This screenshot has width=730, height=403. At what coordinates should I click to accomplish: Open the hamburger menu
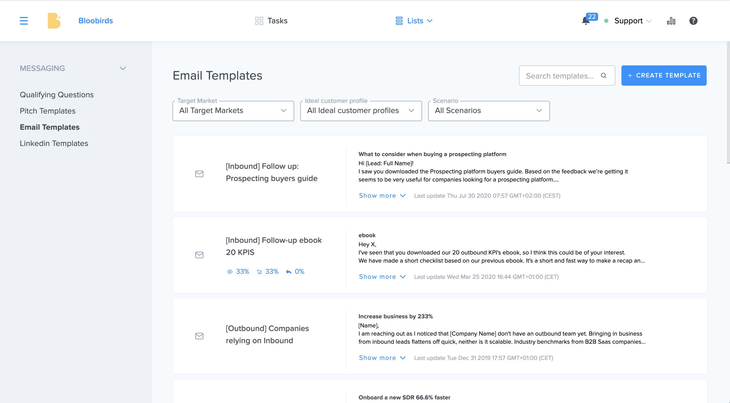pos(24,21)
